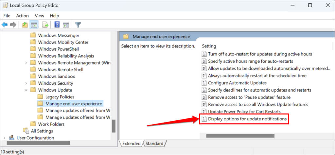The image size is (335, 155).
Task: Select Always automatically restart at the scheduled time
Action: [x=257, y=76]
